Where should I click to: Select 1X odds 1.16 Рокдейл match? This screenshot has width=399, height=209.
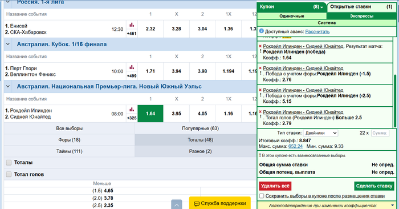[x=228, y=114]
